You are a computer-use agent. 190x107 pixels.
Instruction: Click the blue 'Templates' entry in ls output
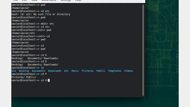[115, 71]
